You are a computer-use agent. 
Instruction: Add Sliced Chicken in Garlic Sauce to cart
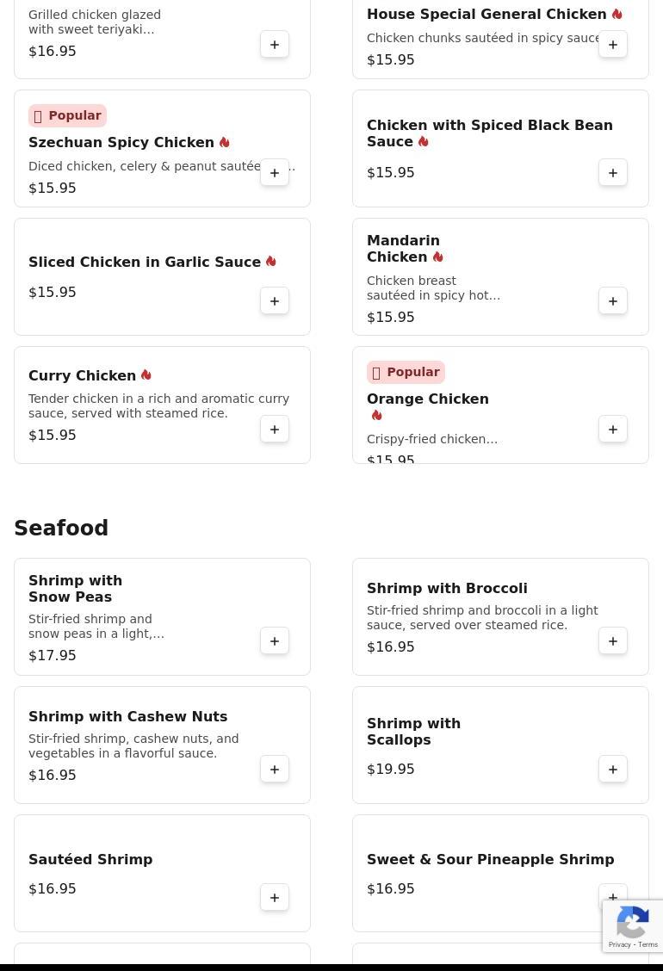[x=275, y=301]
